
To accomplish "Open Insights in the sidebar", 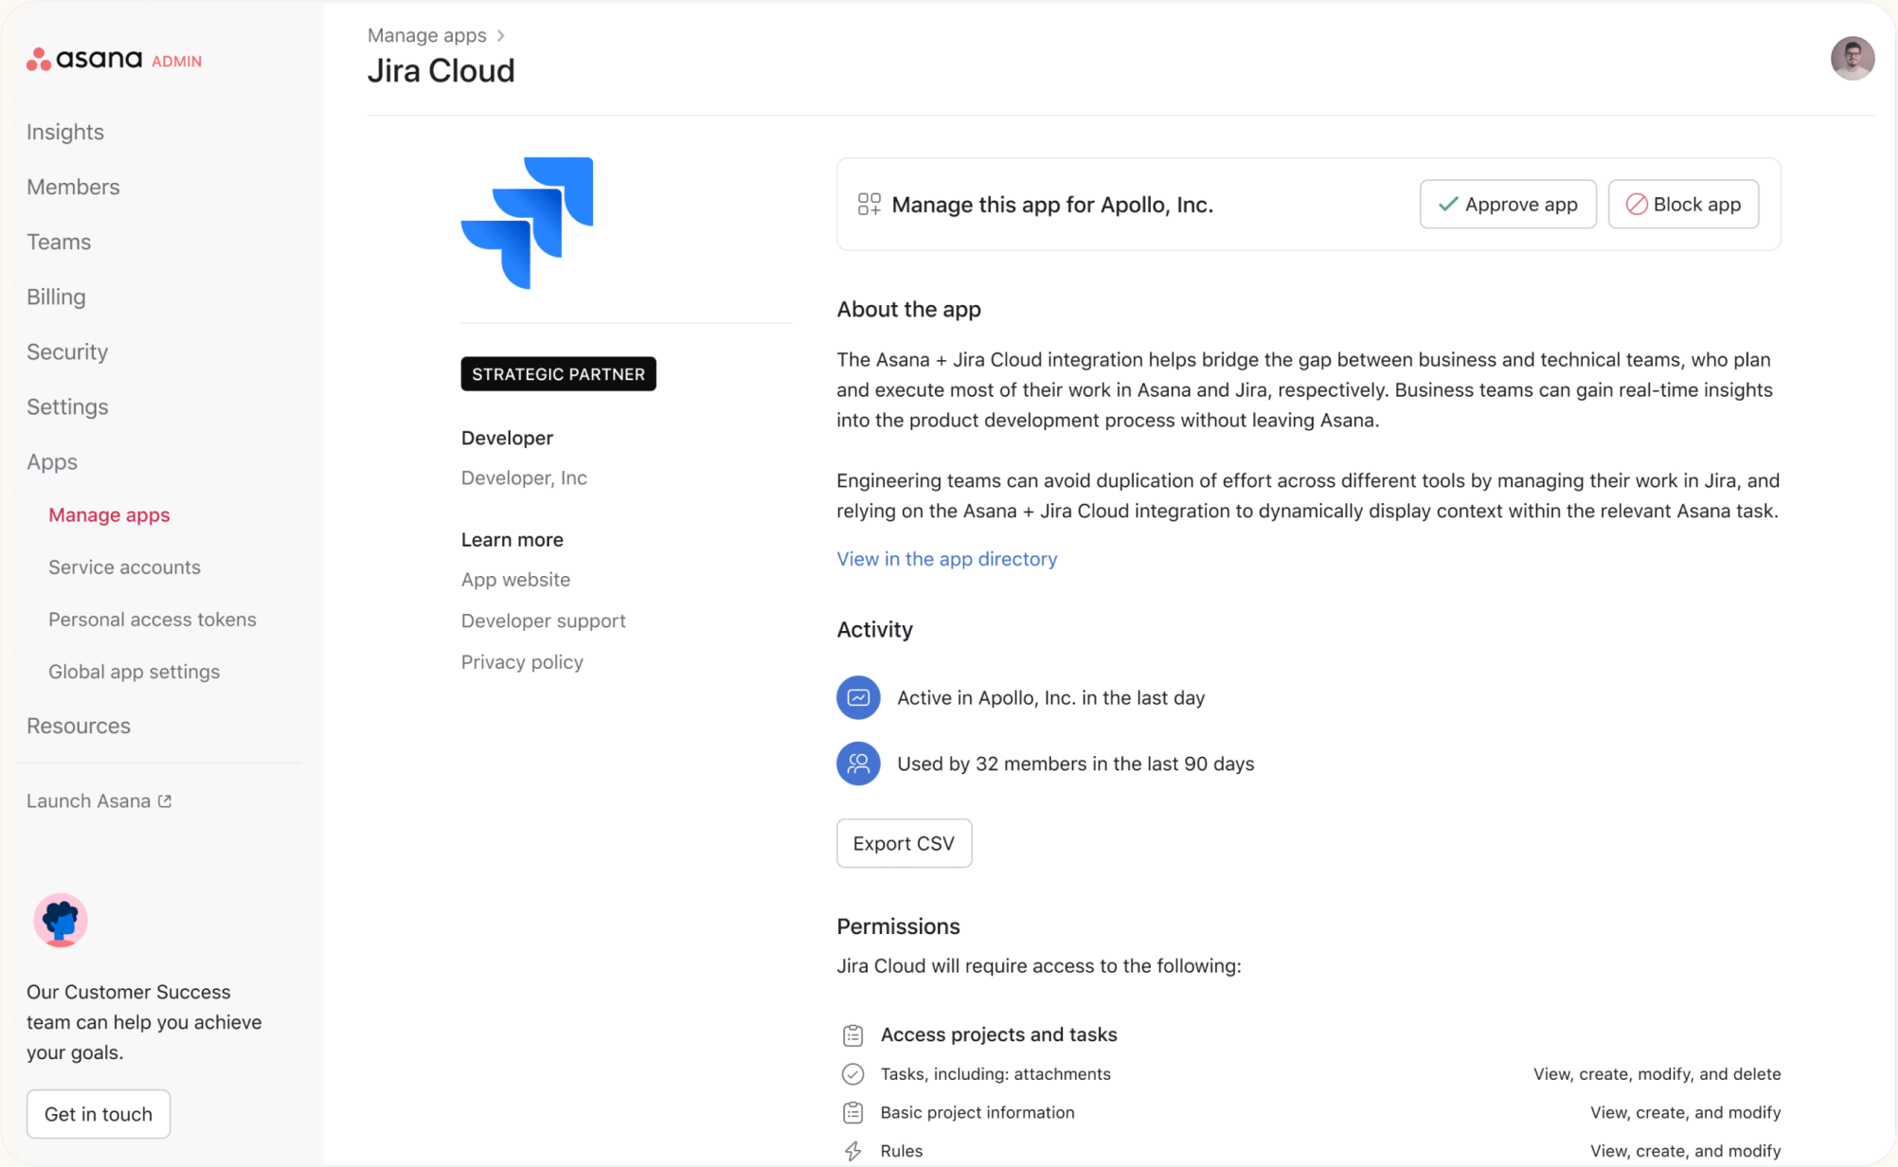I will coord(65,132).
